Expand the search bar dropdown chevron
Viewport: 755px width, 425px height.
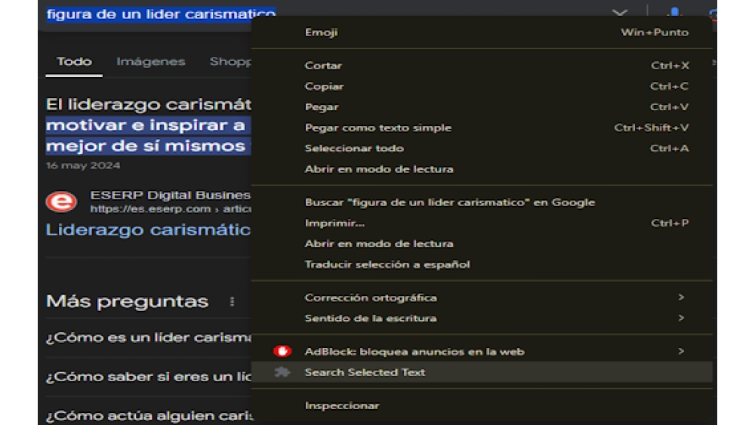[x=620, y=13]
